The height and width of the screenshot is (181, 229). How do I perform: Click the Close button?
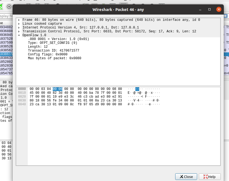[x=186, y=177]
